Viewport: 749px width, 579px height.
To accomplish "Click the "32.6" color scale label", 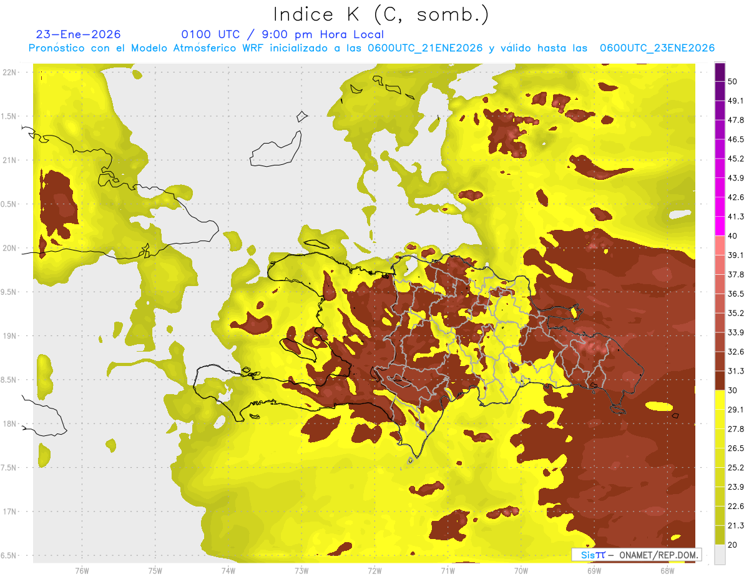I will coord(736,352).
